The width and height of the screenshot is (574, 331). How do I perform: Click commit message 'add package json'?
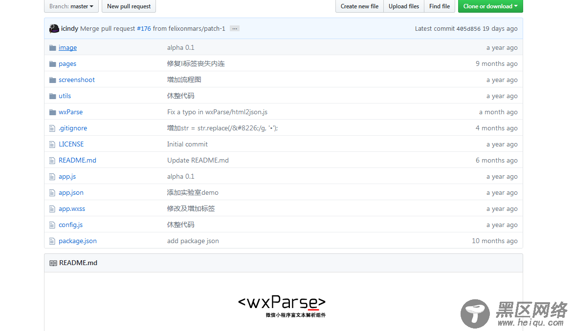(x=193, y=241)
